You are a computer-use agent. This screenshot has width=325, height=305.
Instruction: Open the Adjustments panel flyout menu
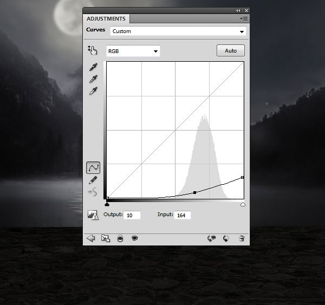coord(244,19)
